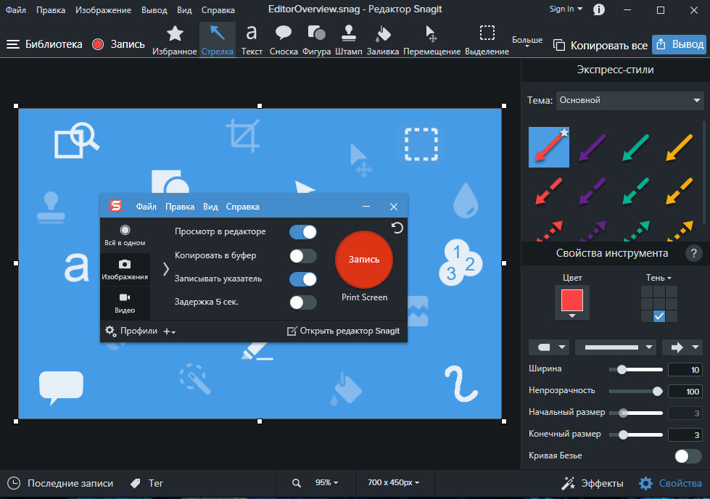Toggle 'Задержка 5 сек.' switch in screenshot
Image resolution: width=710 pixels, height=499 pixels.
pos(303,302)
